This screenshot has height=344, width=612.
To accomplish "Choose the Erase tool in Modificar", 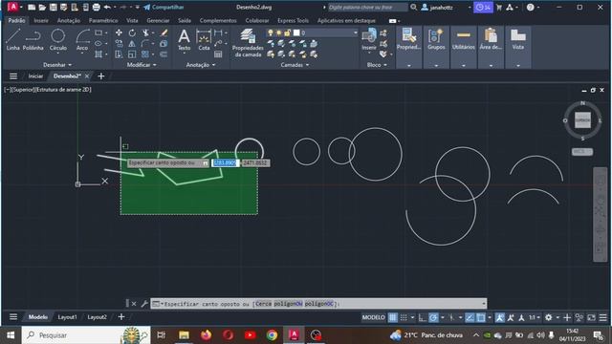I will click(164, 32).
